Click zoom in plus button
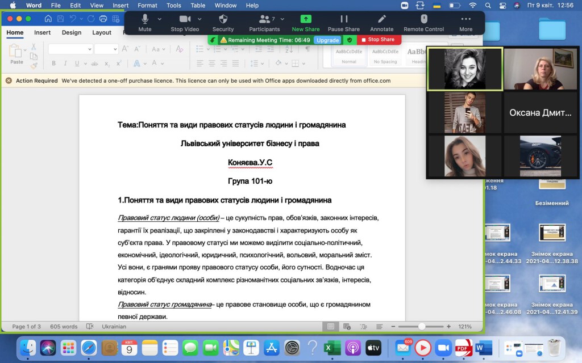Image resolution: width=582 pixels, height=363 pixels. [449, 326]
